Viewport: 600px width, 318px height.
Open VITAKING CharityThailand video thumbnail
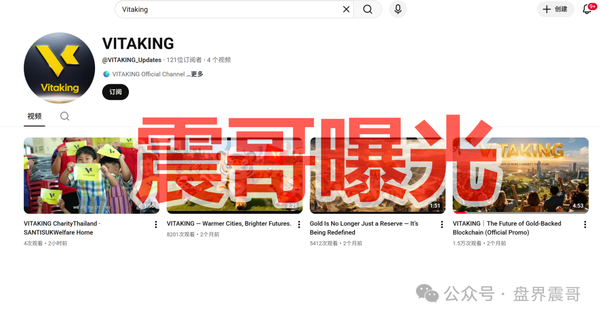pos(92,175)
